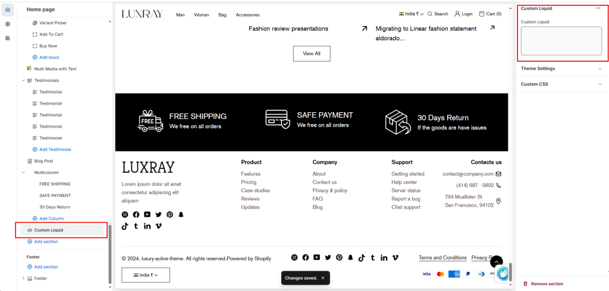Open the theme settings gear icon
This screenshot has width=609, height=291.
(8, 24)
